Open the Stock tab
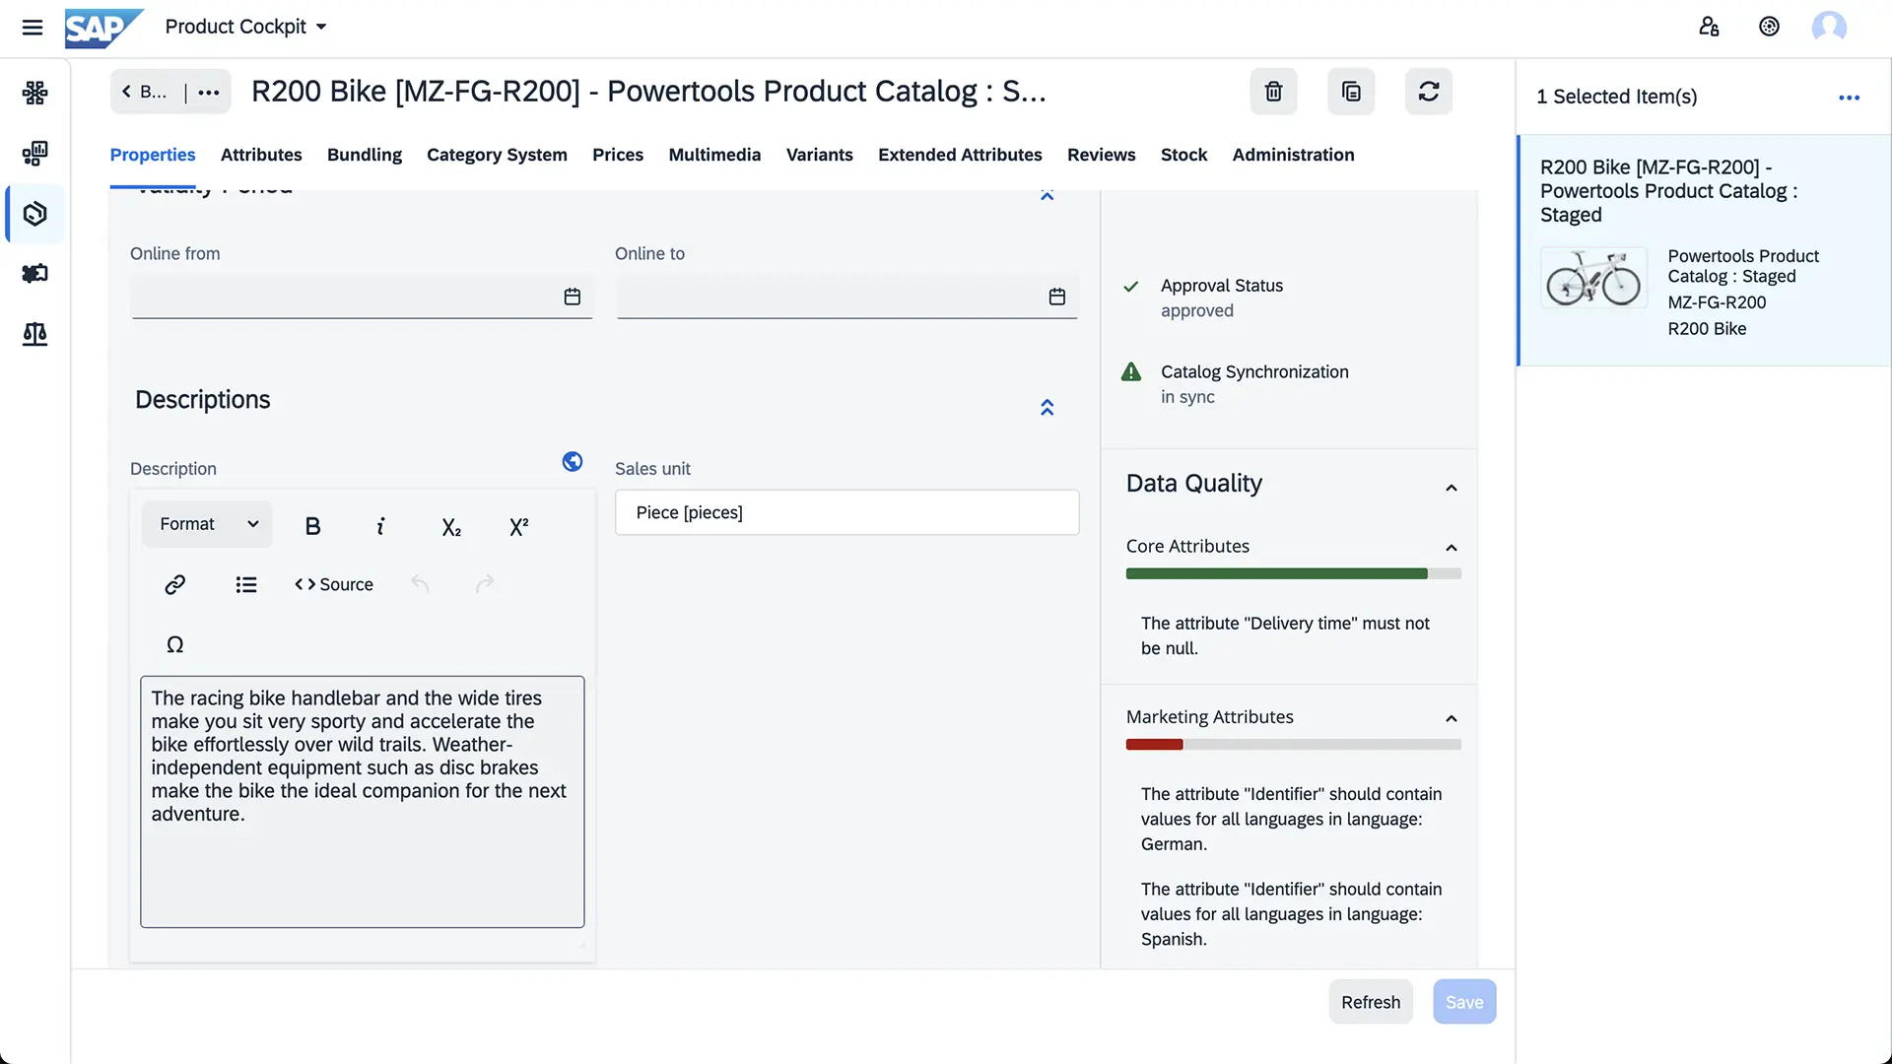 1183,155
